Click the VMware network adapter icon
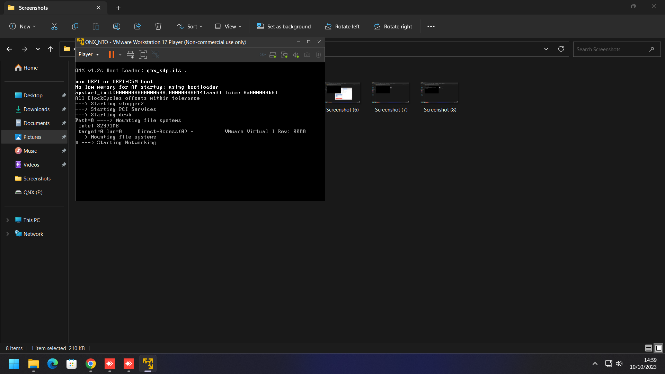 point(284,55)
